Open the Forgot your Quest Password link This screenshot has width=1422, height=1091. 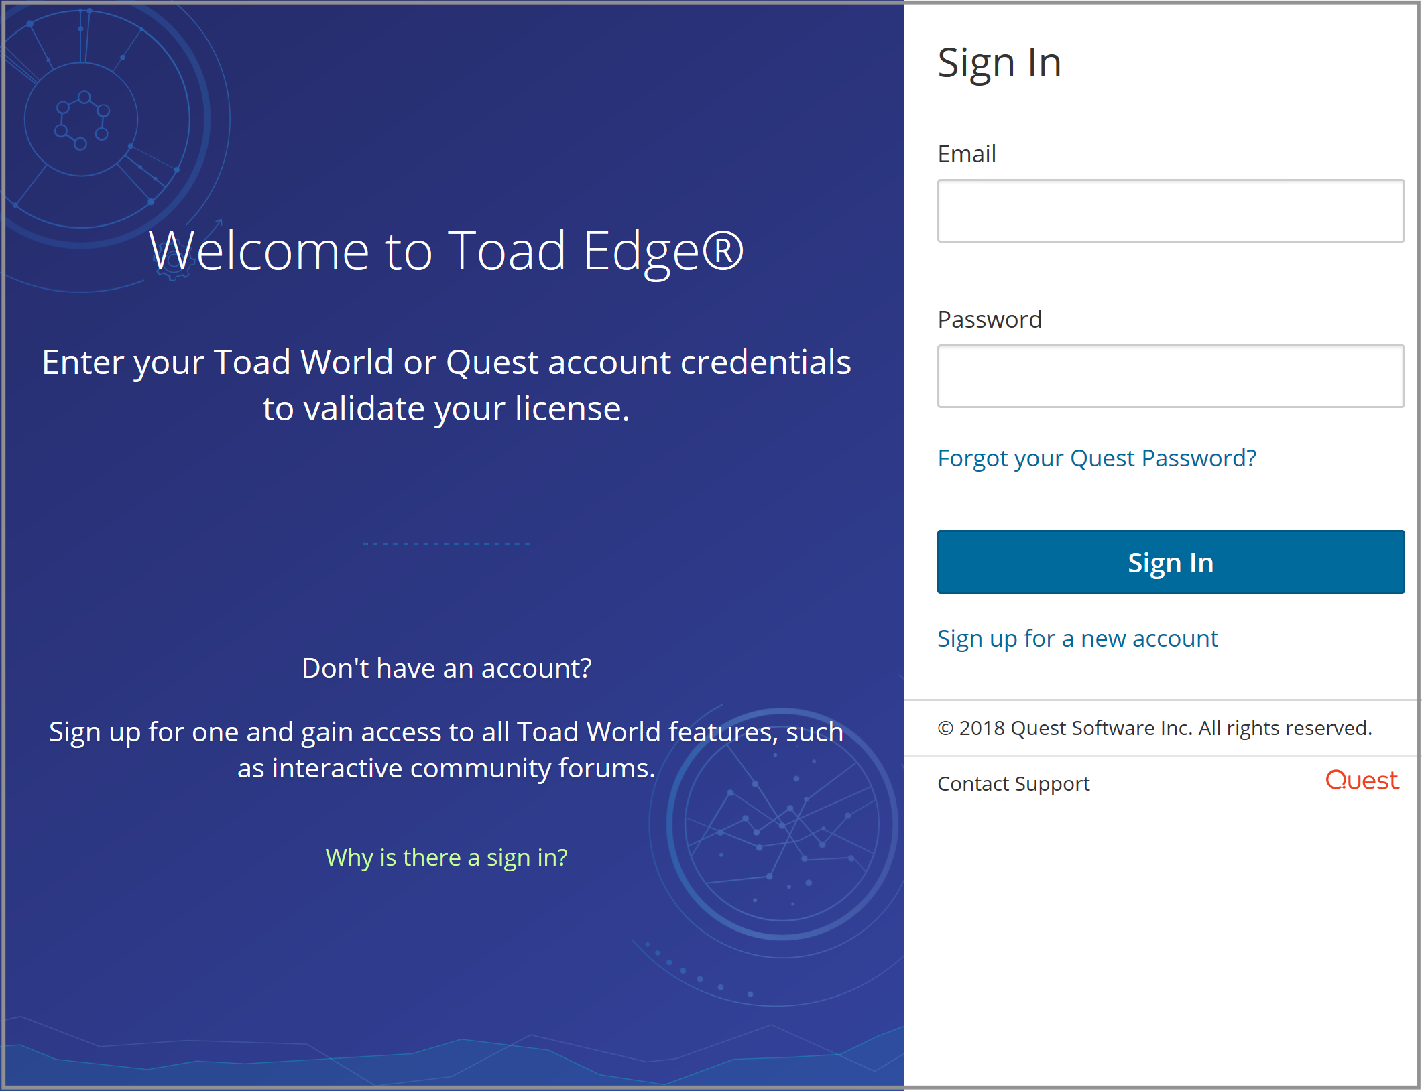pos(1097,458)
